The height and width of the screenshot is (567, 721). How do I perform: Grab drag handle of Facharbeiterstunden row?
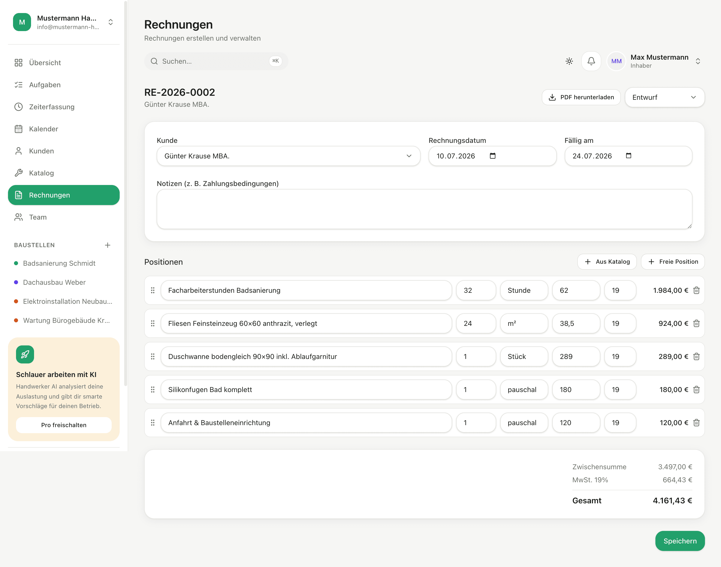[x=153, y=290]
